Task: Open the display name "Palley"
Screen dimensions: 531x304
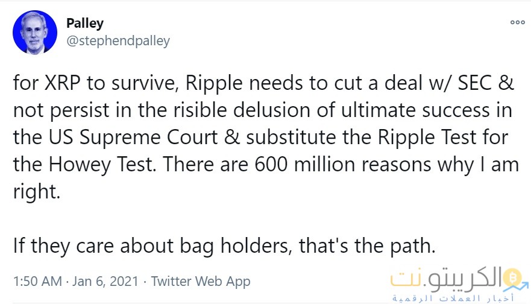Action: (x=84, y=24)
